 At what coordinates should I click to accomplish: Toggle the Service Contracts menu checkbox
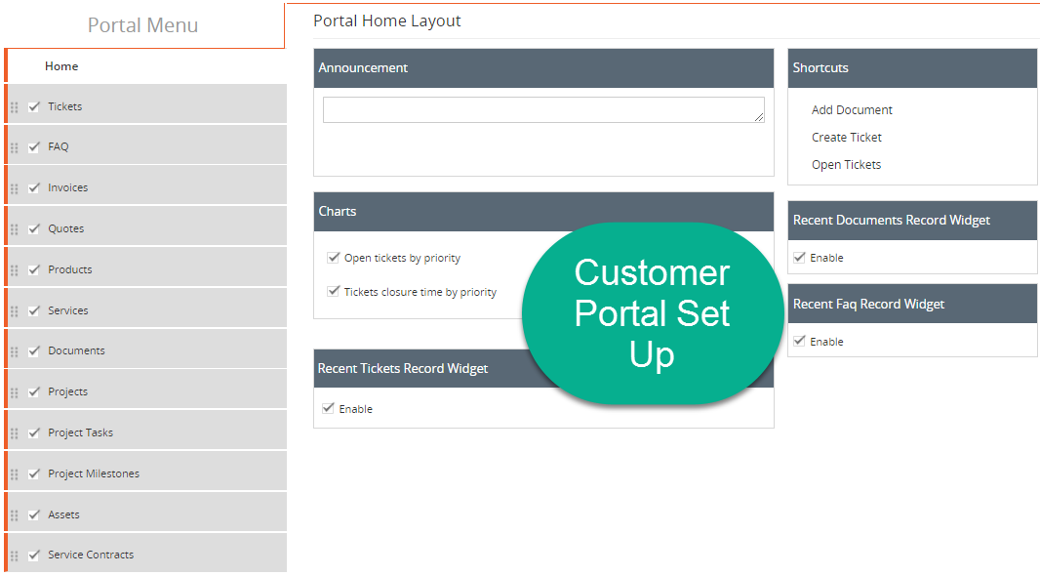coord(34,555)
